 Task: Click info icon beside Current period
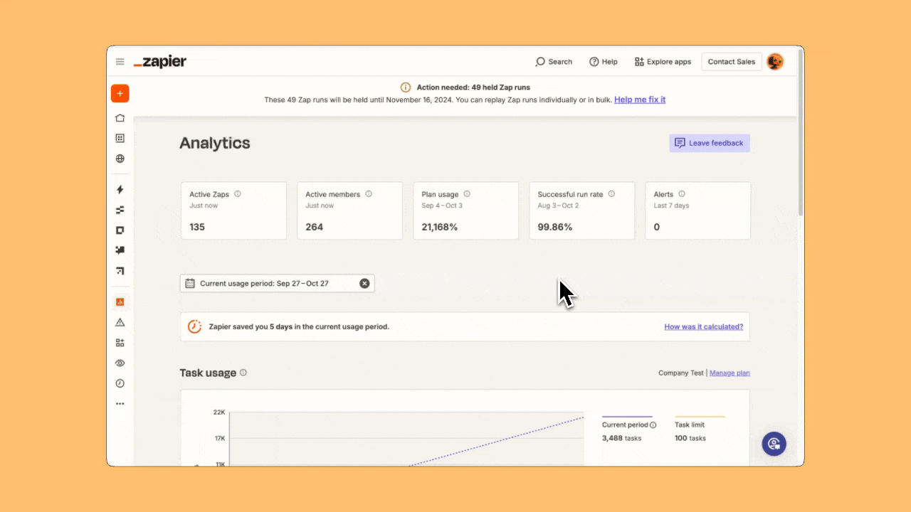tap(653, 425)
